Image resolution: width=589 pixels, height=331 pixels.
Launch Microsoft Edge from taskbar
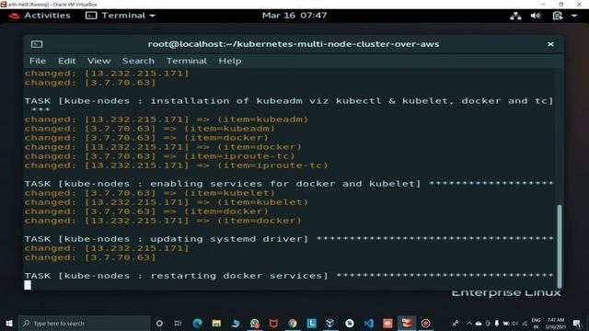tap(197, 323)
